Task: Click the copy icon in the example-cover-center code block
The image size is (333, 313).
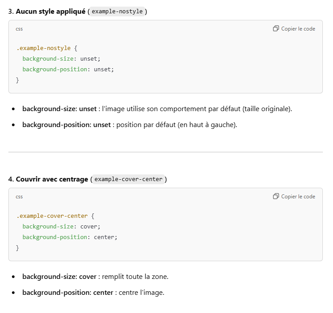Action: pyautogui.click(x=276, y=197)
